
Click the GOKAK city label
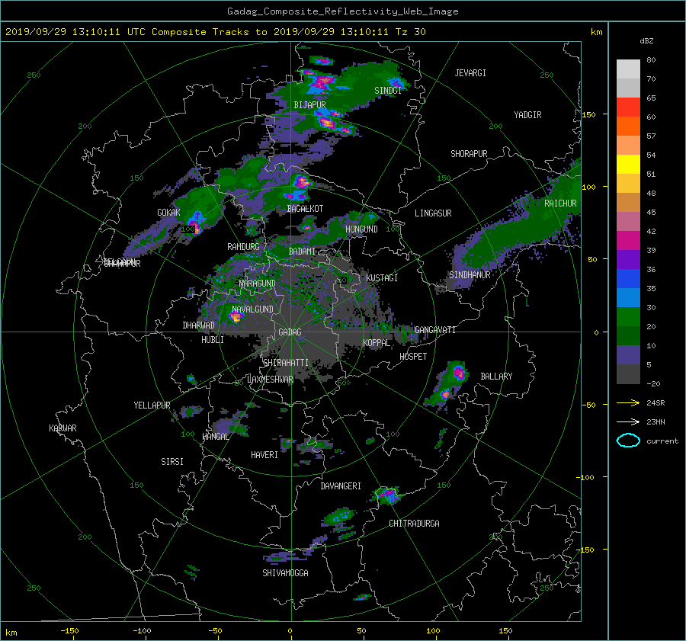pos(169,213)
